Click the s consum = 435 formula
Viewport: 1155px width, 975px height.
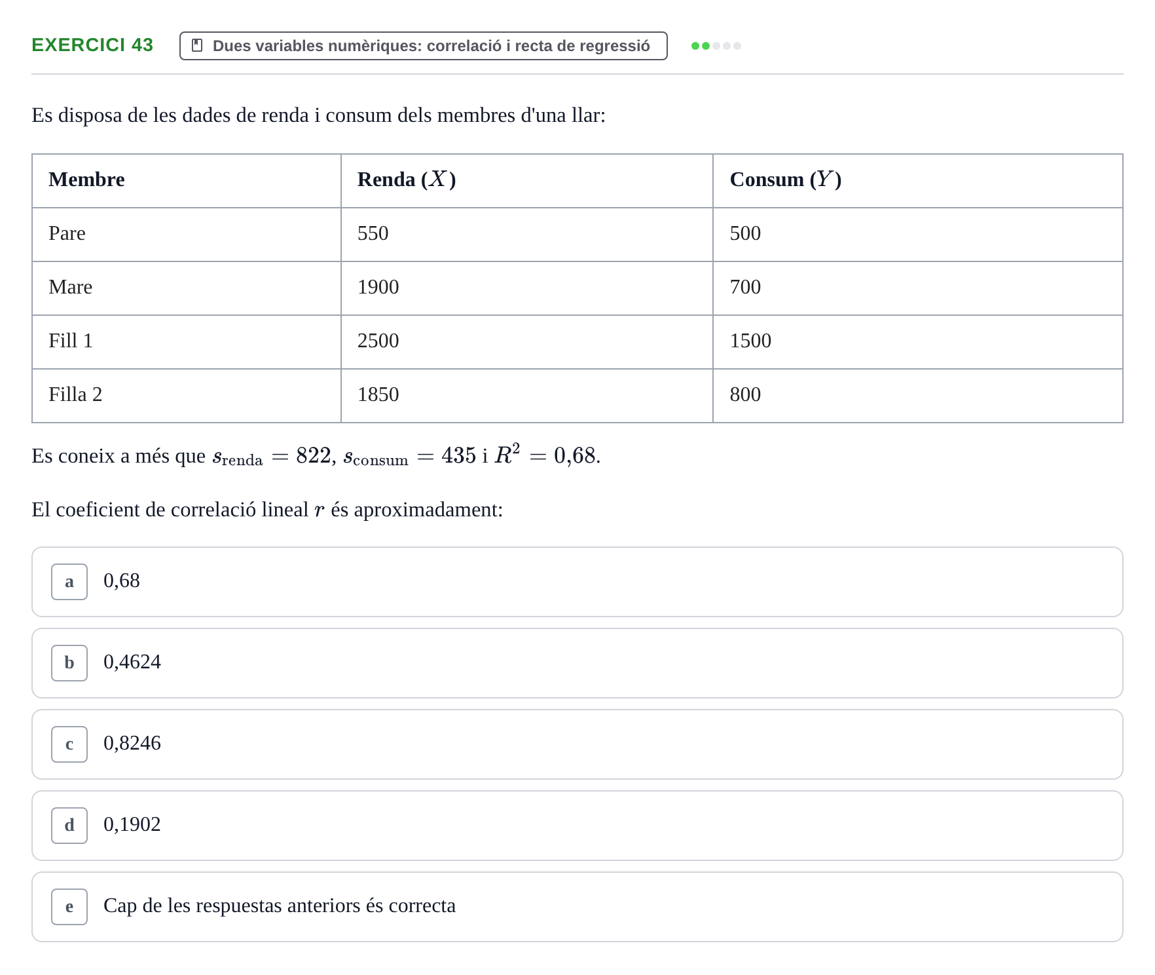pyautogui.click(x=410, y=456)
